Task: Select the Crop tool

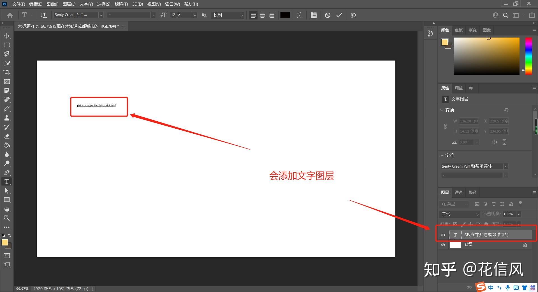Action: 7,72
